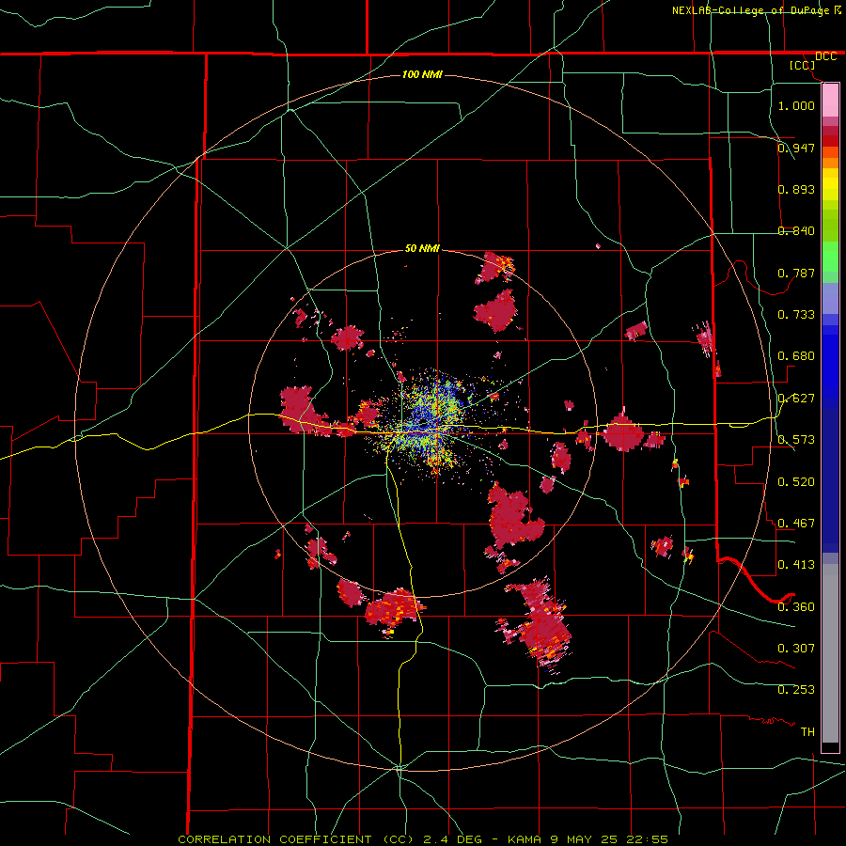Click the bright green segment of the color bar
This screenshot has height=846, width=846.
click(830, 257)
